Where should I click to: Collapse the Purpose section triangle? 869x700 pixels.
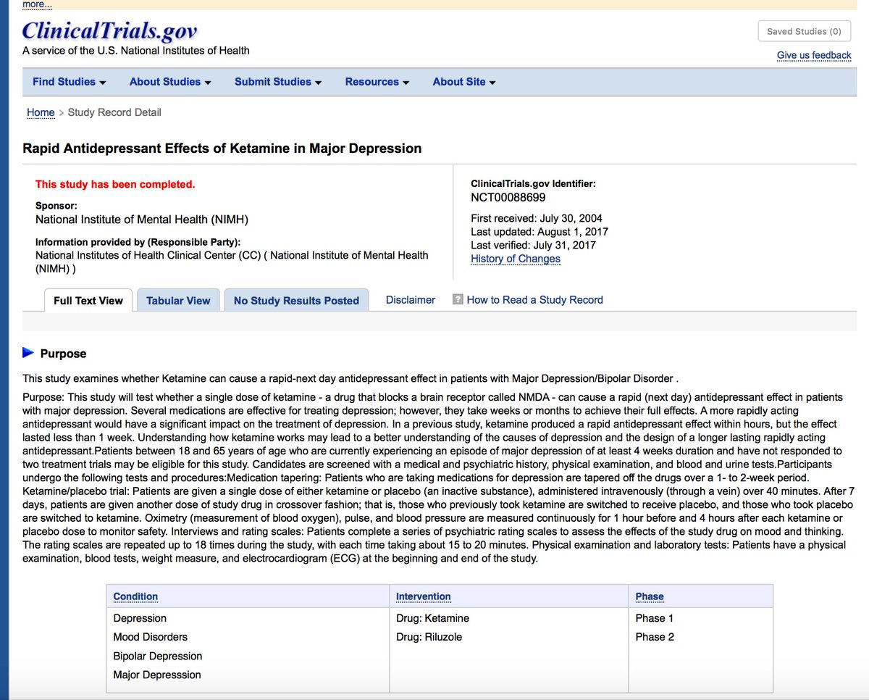tap(28, 353)
